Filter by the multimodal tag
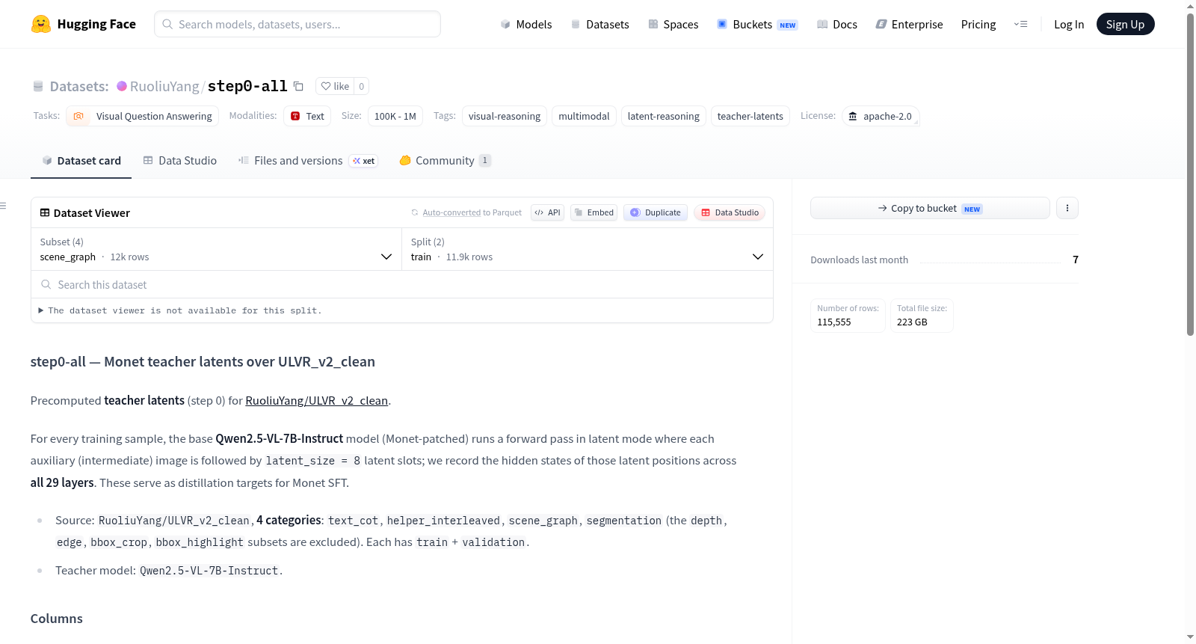 coord(584,116)
